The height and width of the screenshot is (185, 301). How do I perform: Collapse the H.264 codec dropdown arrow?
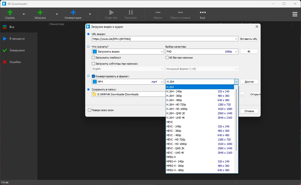[x=236, y=82]
